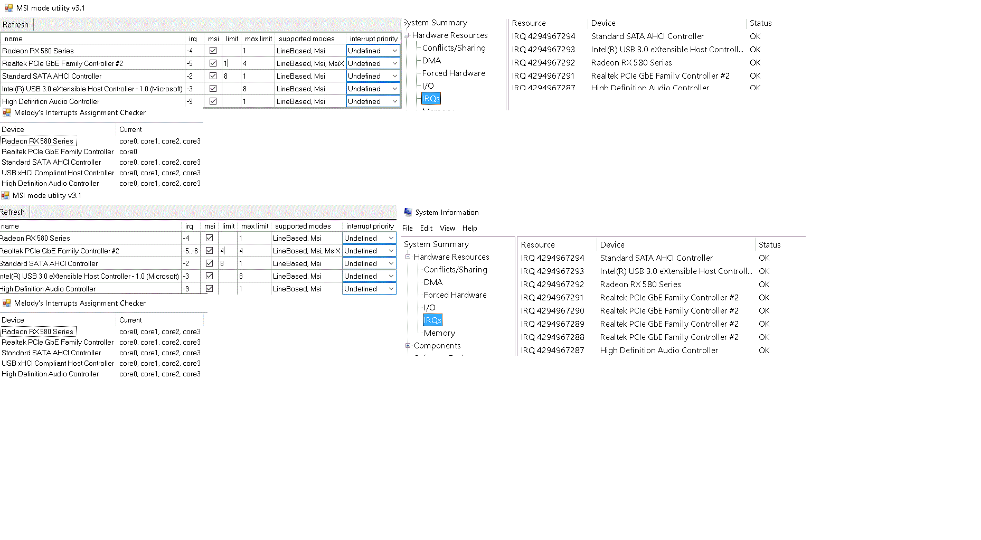Open the File menu in System Information
Image resolution: width=981 pixels, height=540 pixels.
tap(407, 228)
